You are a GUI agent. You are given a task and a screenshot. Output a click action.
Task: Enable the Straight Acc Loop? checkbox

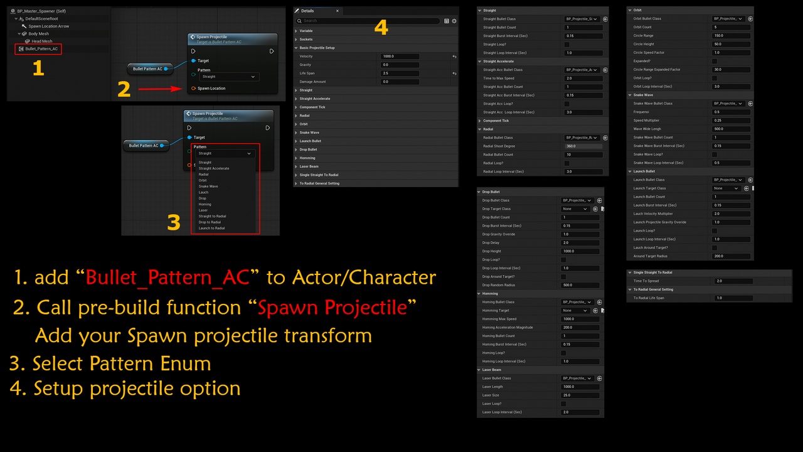click(567, 104)
